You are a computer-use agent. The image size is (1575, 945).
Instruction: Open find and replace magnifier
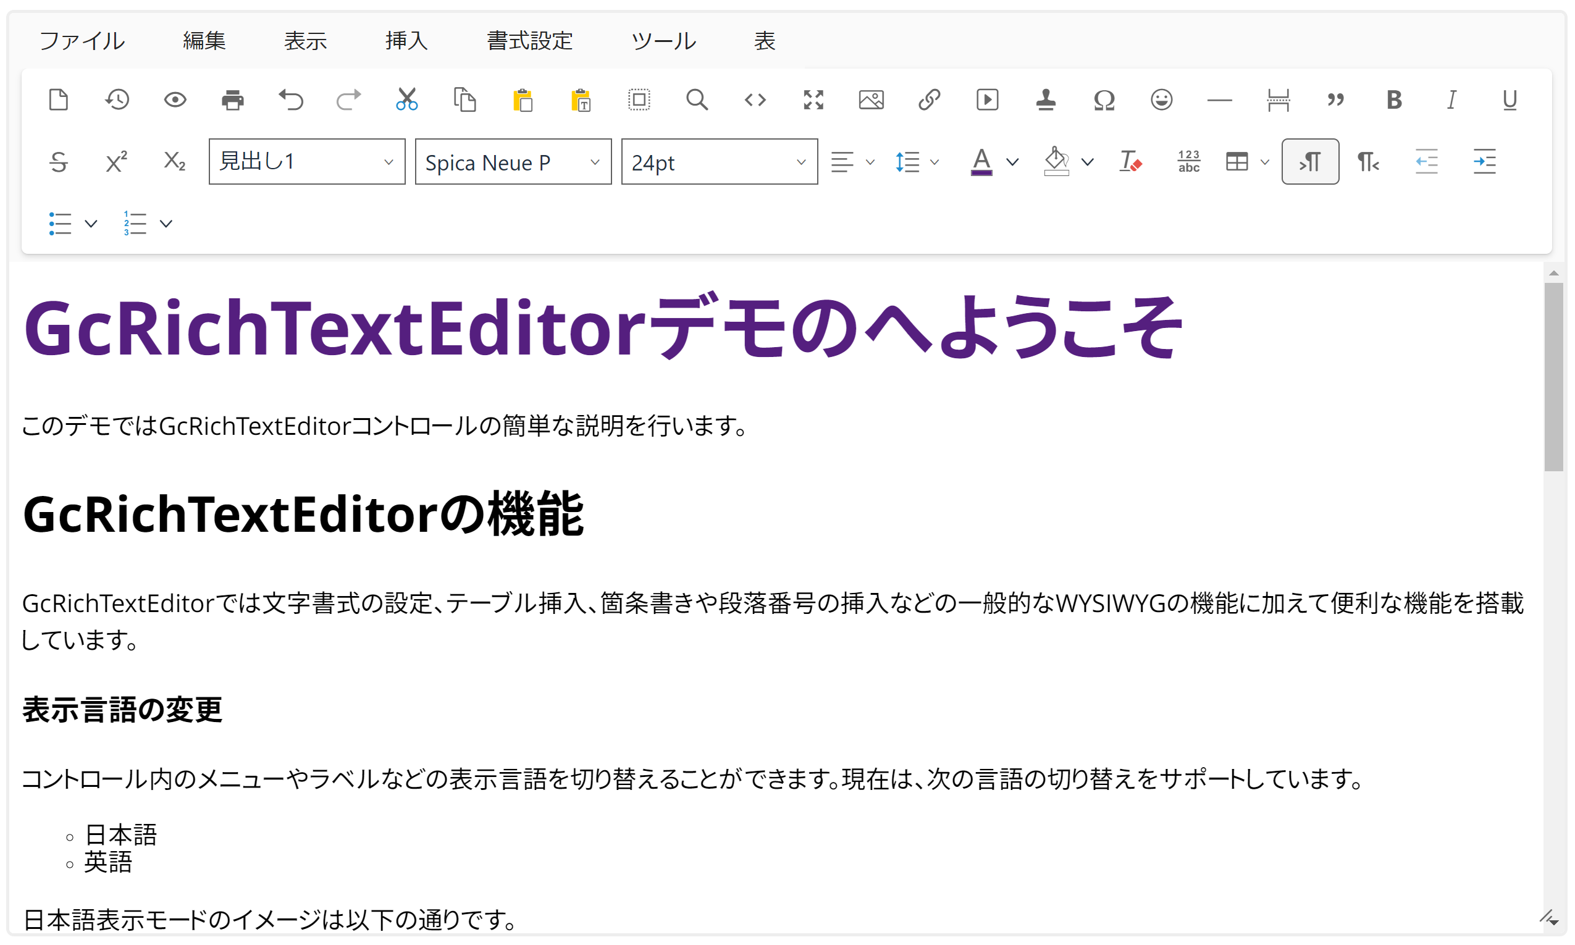point(697,100)
